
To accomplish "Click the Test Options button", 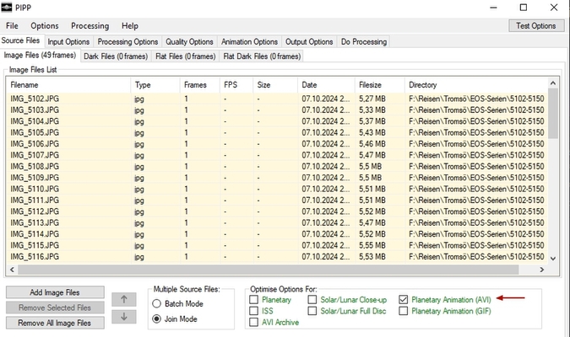I will (536, 25).
